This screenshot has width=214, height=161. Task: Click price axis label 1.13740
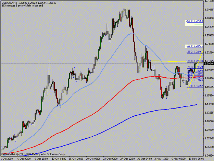pyautogui.click(x=209, y=104)
